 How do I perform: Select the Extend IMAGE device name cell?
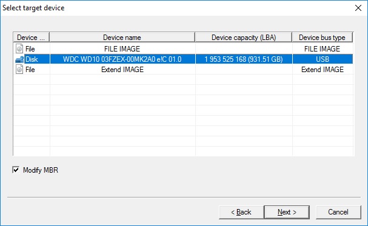[x=122, y=70]
